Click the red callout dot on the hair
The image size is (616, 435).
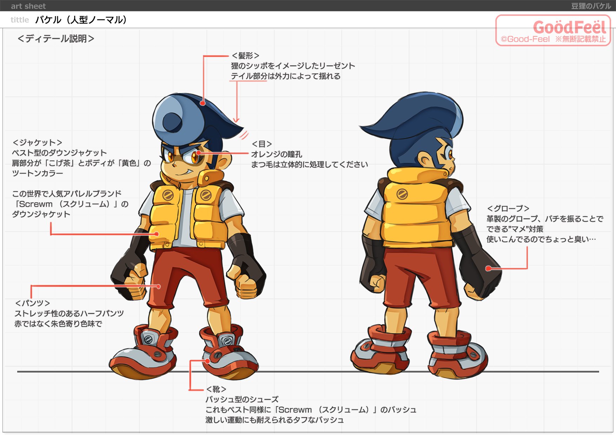pos(203,103)
